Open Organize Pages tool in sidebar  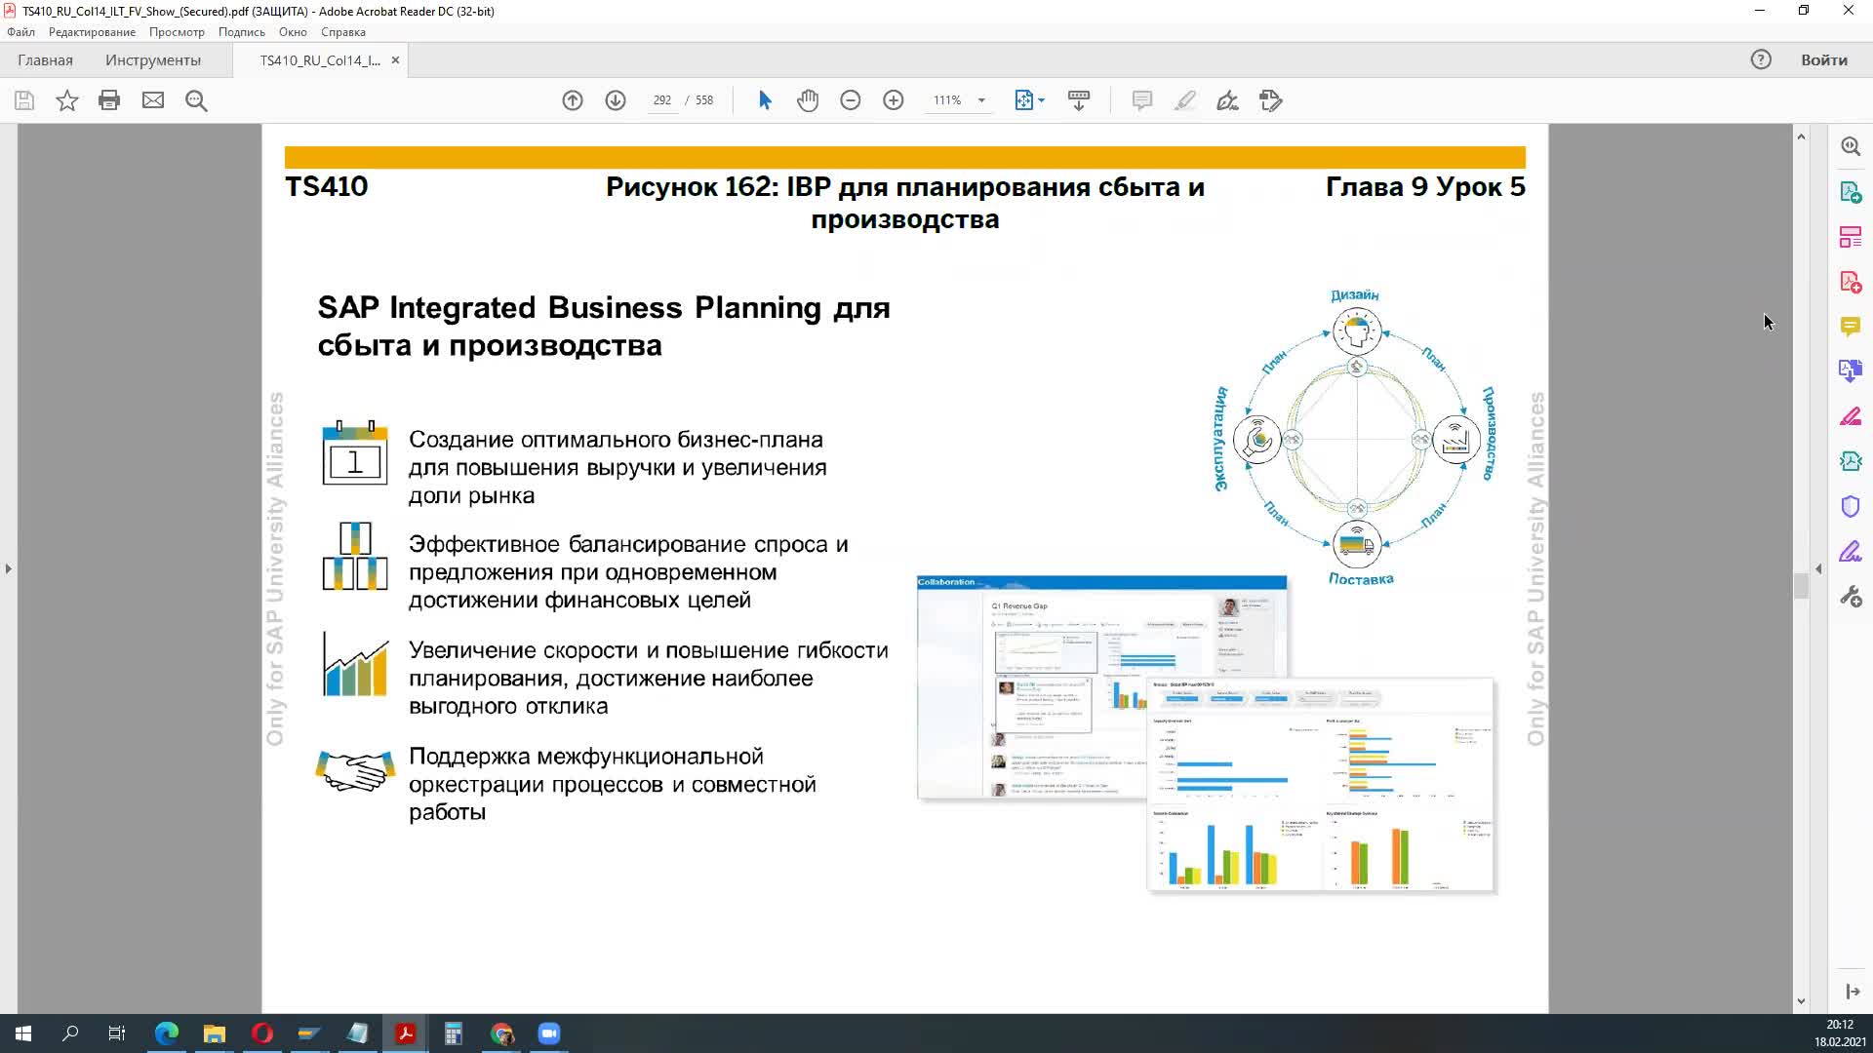pos(1851,237)
